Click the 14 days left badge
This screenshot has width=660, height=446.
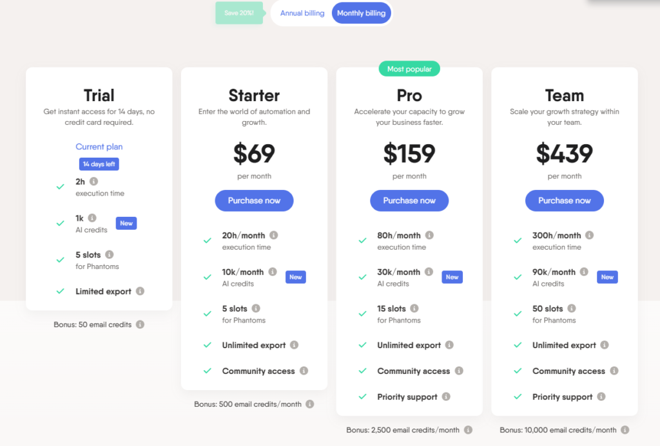click(99, 163)
